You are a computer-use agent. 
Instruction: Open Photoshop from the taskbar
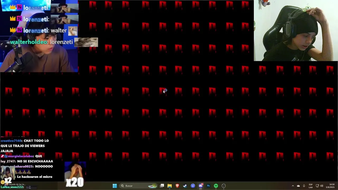(x=208, y=186)
